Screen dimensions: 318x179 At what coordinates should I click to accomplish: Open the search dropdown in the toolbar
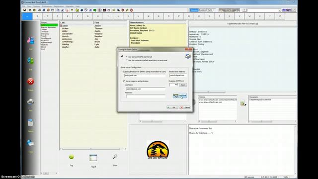pos(280,10)
